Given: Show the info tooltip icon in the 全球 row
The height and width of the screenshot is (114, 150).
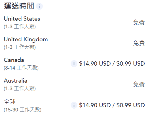Looking at the screenshot, I should tap(74, 105).
